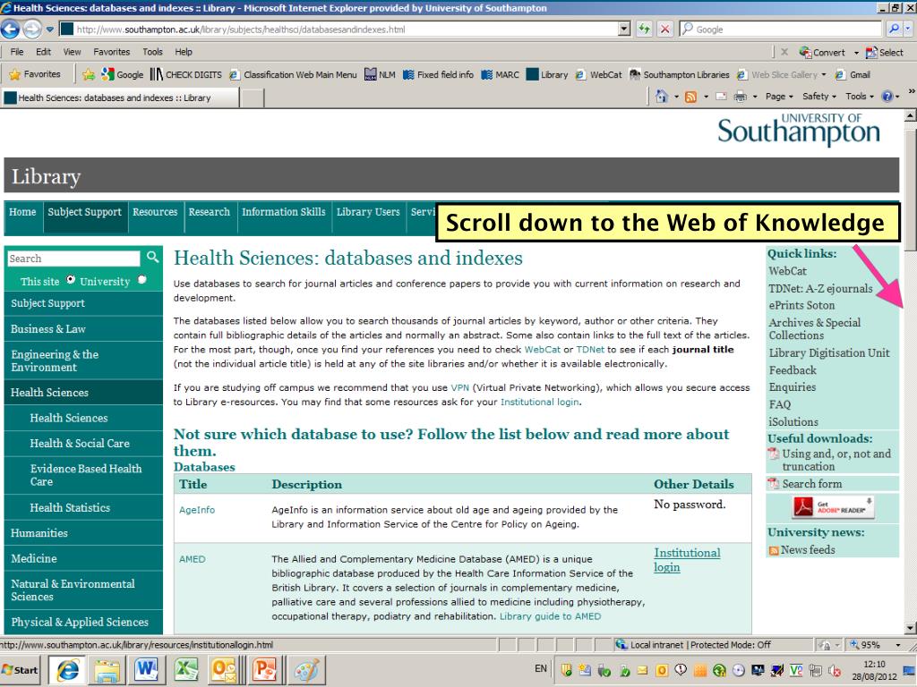The image size is (917, 687).
Task: Open the AMED database link
Action: pyautogui.click(x=192, y=559)
